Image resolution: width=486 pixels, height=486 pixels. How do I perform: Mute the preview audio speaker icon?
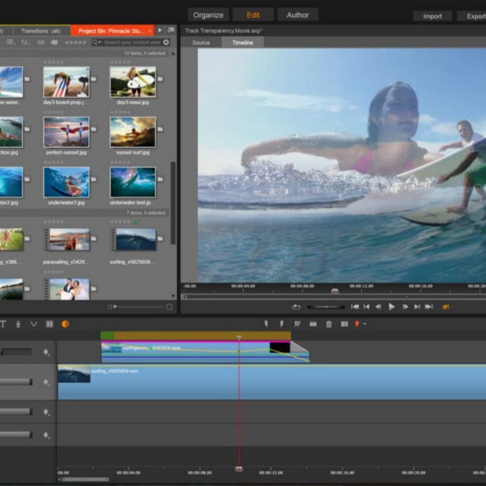pos(446,307)
